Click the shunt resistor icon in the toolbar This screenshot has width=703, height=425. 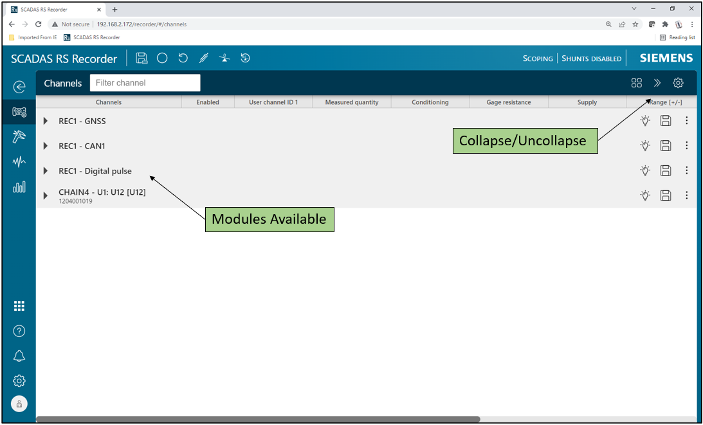point(203,59)
